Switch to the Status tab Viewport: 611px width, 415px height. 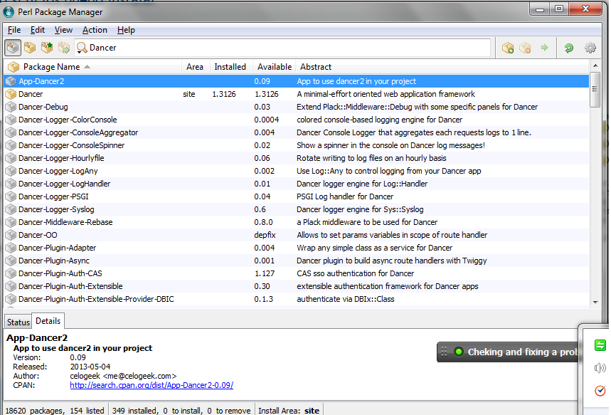(x=18, y=322)
